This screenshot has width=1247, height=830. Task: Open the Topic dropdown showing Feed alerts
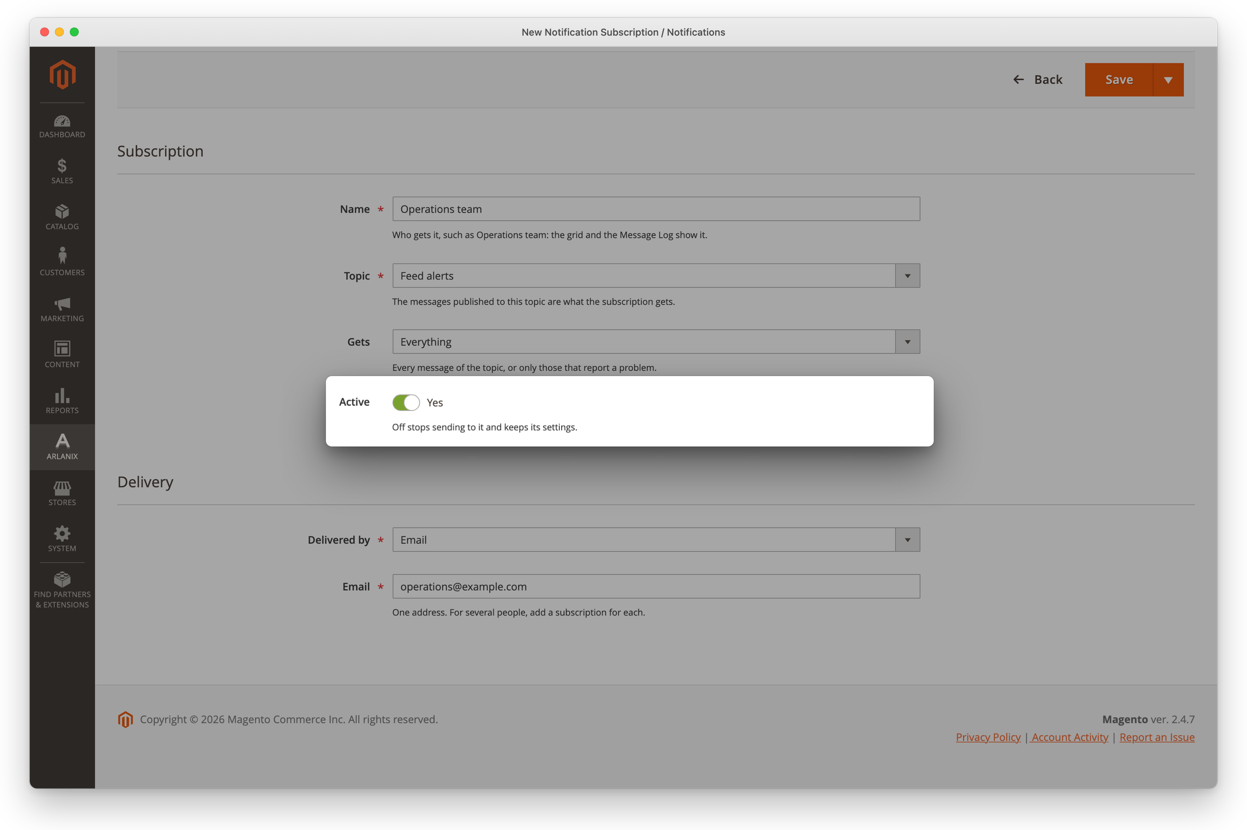[x=656, y=276]
